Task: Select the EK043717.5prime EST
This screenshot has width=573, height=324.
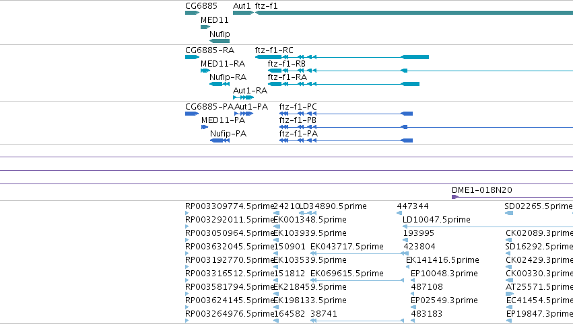Action: pos(347,247)
